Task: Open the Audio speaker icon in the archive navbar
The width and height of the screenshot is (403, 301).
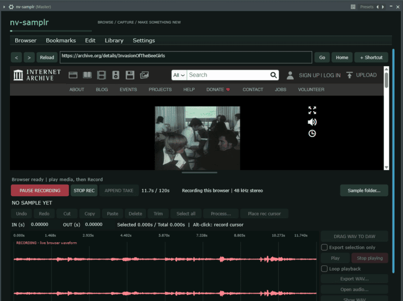Action: pyautogui.click(x=115, y=75)
